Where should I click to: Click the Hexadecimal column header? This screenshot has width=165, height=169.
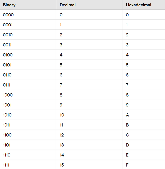coord(138,5)
